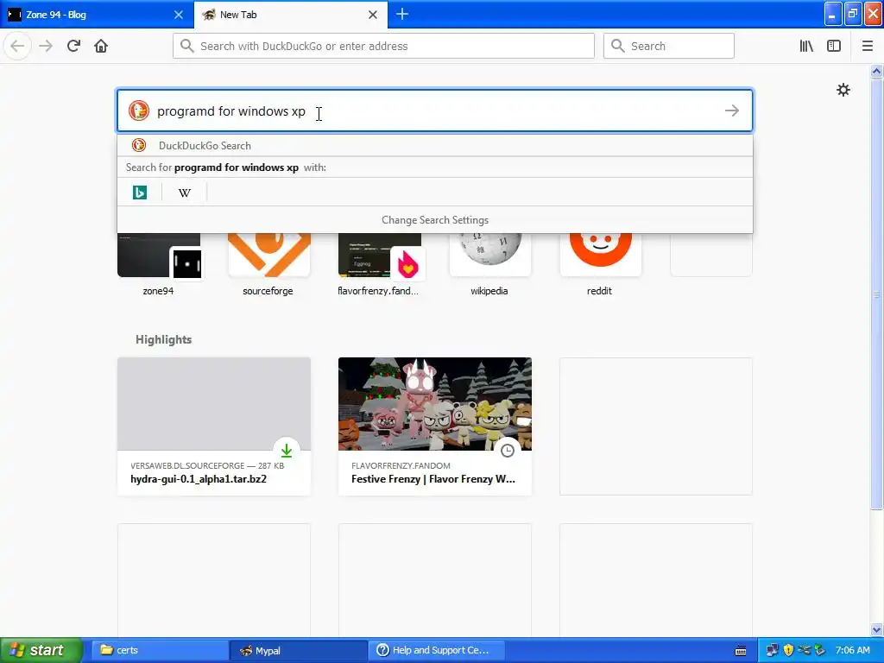The image size is (884, 663).
Task: Open the reddit top site
Action: tap(600, 265)
